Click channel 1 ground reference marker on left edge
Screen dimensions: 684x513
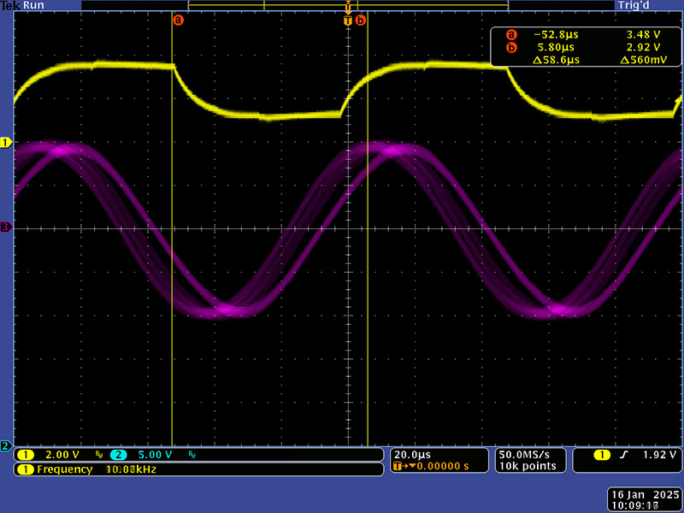click(x=6, y=143)
